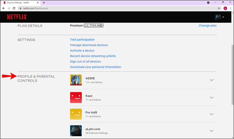Expand the Kaye profile chevron

click(x=211, y=98)
